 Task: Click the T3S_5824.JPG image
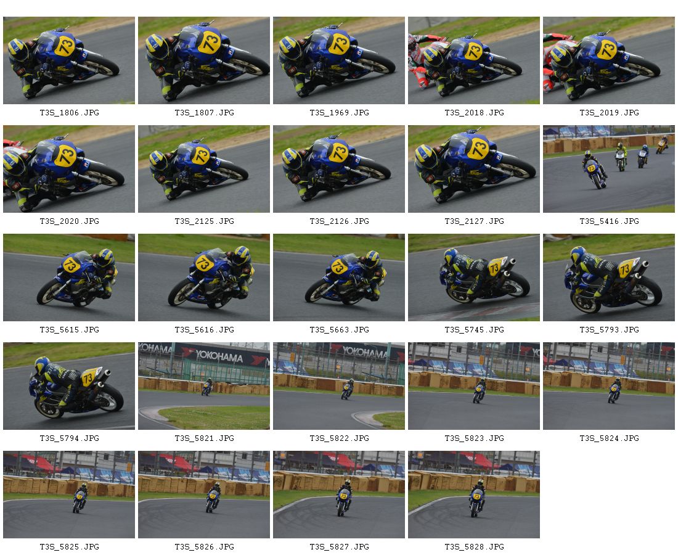pos(609,386)
